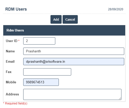Viewport: 129px width, 108px height.
Task: Select the Name field containing Prashanth
Action: point(74,51)
